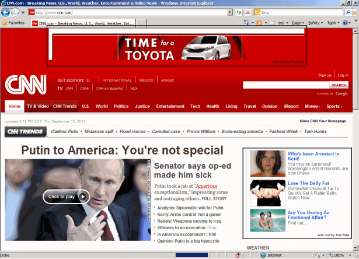Click the Who's been Arrested ad thumbnail

(268, 163)
